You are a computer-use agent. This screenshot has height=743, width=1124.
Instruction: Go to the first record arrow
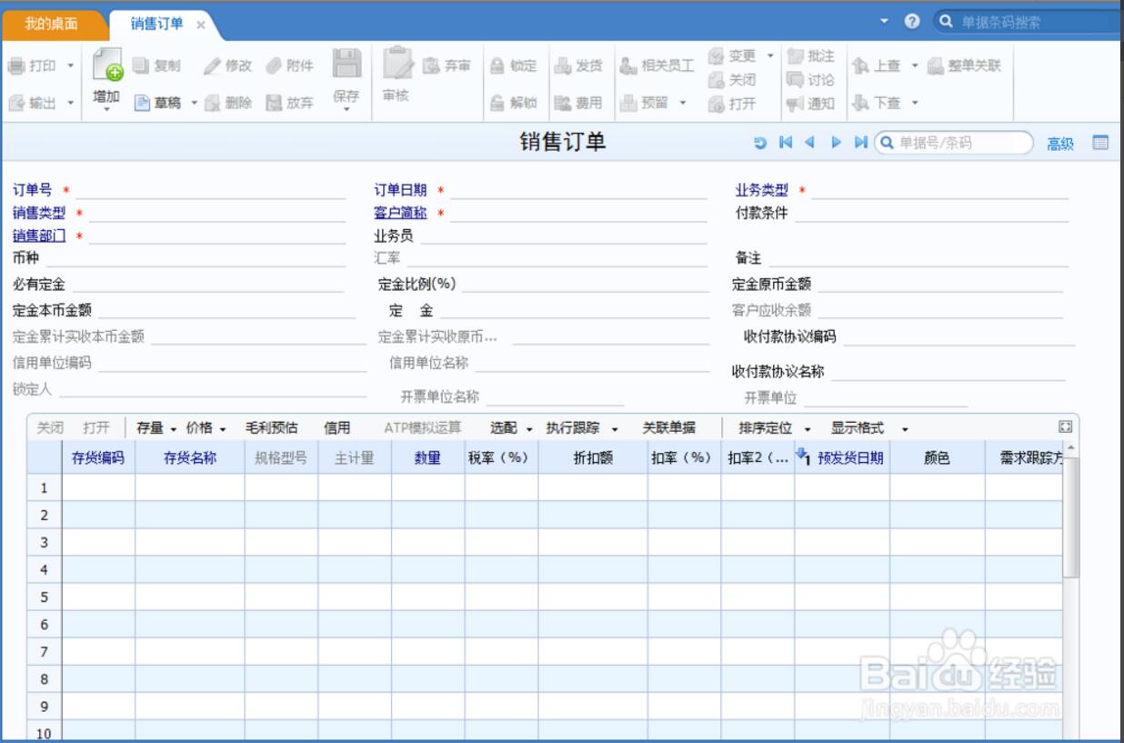[x=786, y=143]
